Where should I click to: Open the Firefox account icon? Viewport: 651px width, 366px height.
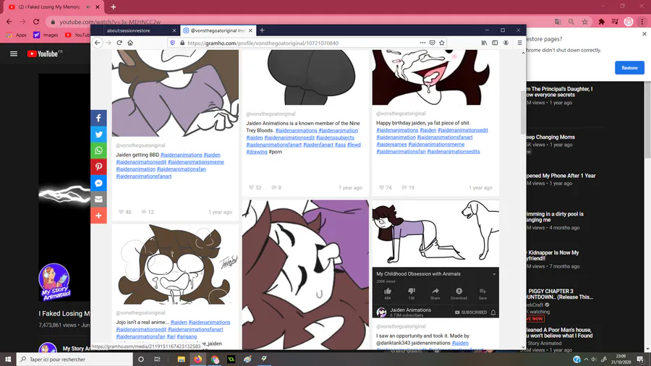coord(506,43)
